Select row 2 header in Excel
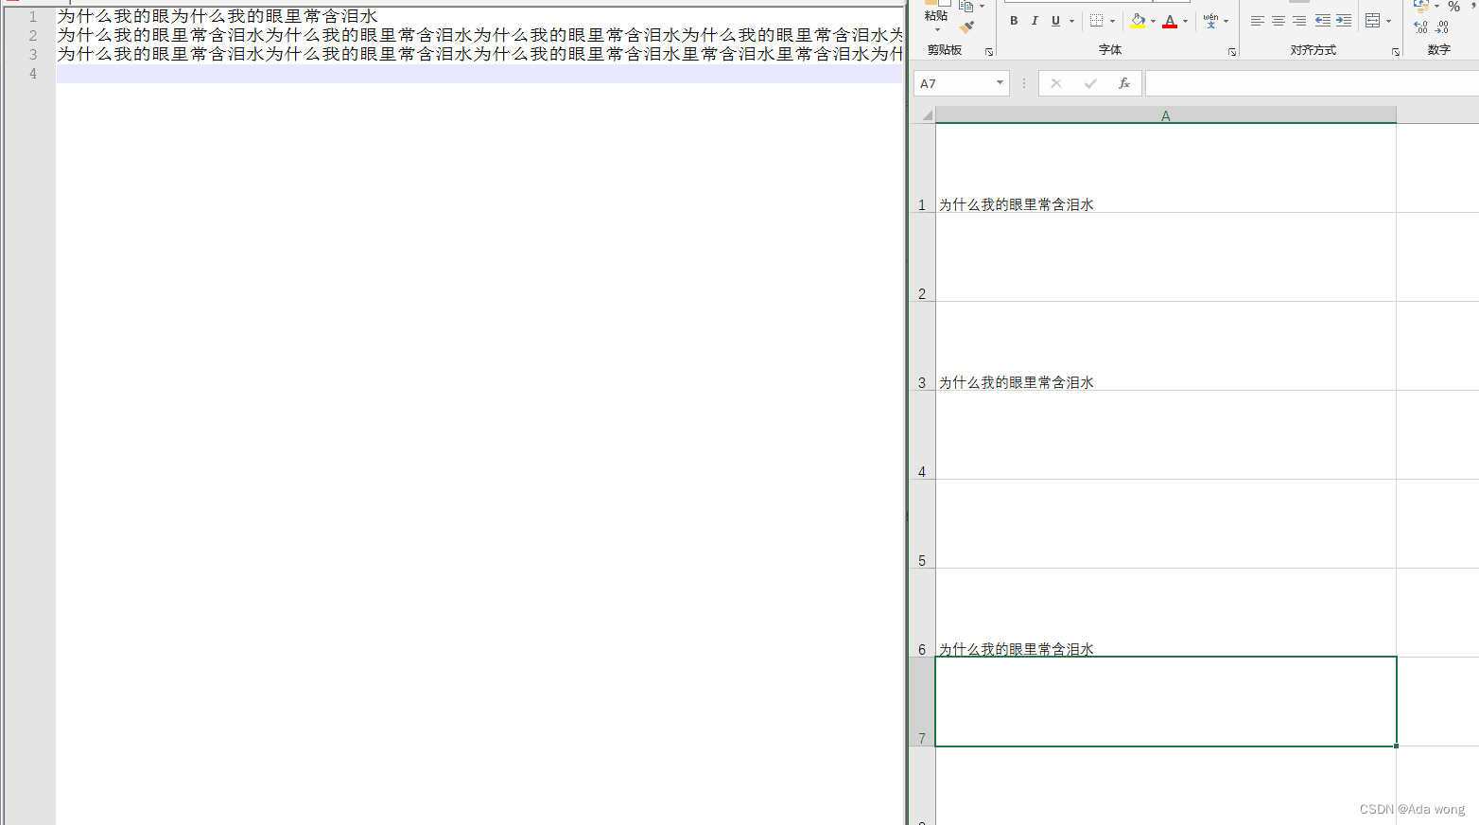This screenshot has width=1479, height=825. pyautogui.click(x=922, y=256)
